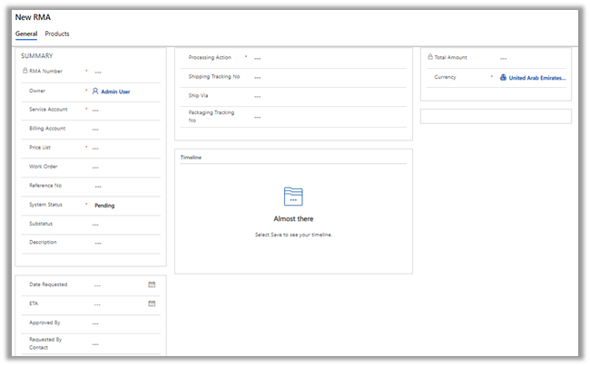Focus the Shipping Tracking No field
The width and height of the screenshot is (590, 366).
click(x=327, y=77)
